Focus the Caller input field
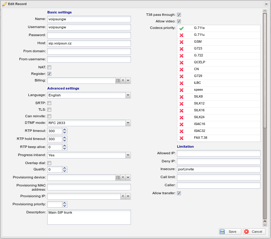Viewport: 271px width, 239px height. coord(219,185)
